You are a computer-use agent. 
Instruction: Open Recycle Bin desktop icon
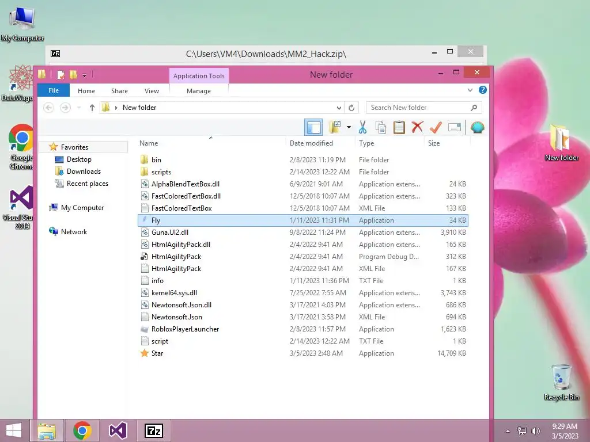tap(561, 382)
